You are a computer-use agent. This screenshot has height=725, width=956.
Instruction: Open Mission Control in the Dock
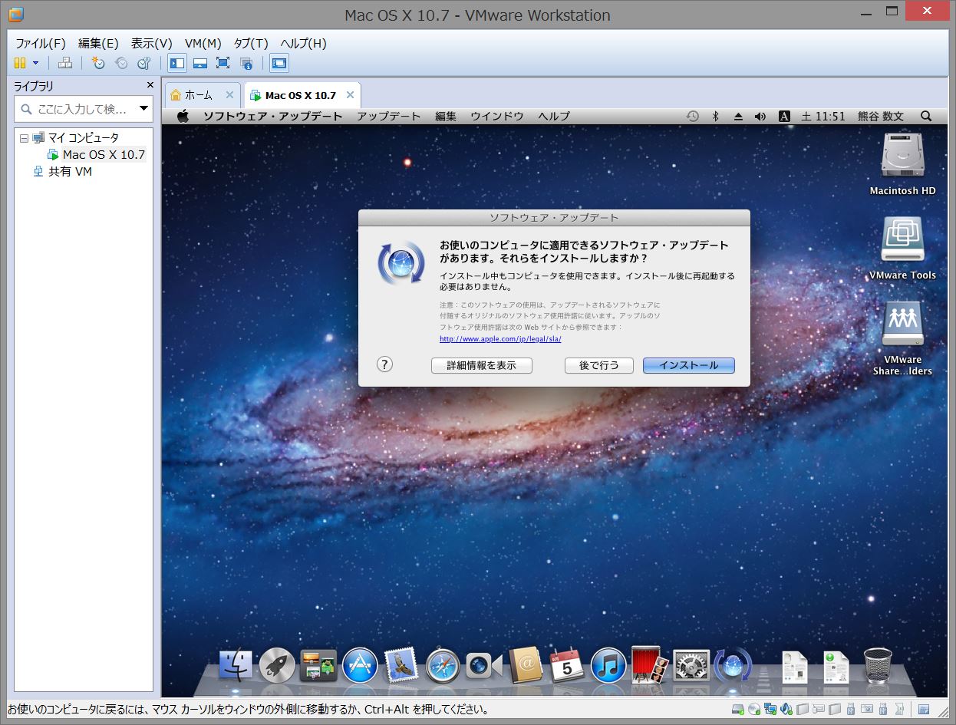[x=318, y=664]
